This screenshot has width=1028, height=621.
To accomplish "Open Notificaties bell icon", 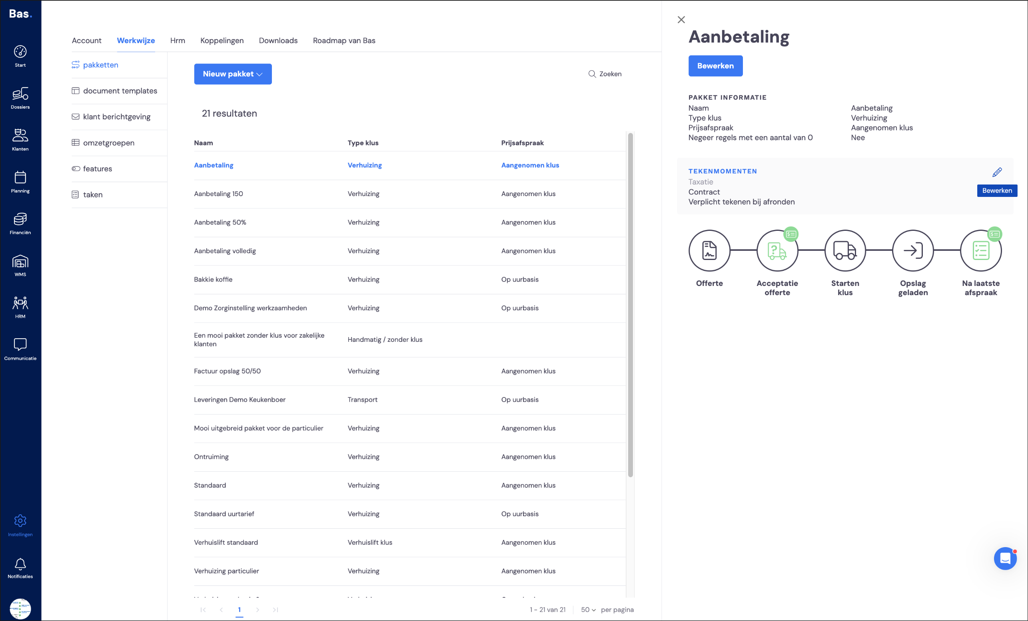I will click(20, 569).
